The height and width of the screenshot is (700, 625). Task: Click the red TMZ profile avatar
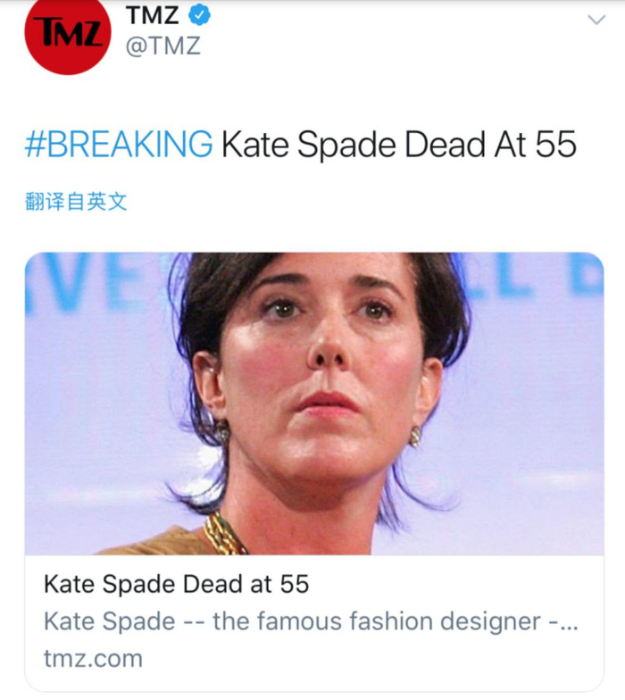pyautogui.click(x=67, y=33)
